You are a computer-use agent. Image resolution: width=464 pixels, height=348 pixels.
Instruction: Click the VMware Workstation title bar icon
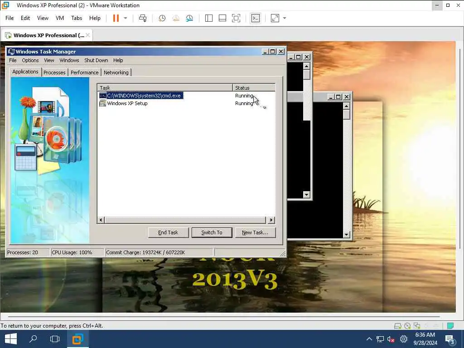point(5,5)
